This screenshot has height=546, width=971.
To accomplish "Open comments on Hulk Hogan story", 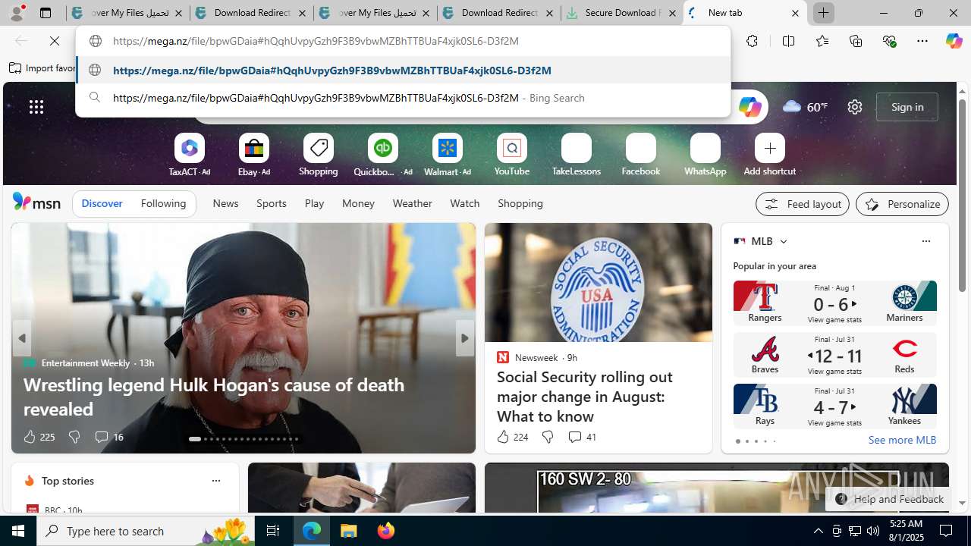I will coord(109,437).
